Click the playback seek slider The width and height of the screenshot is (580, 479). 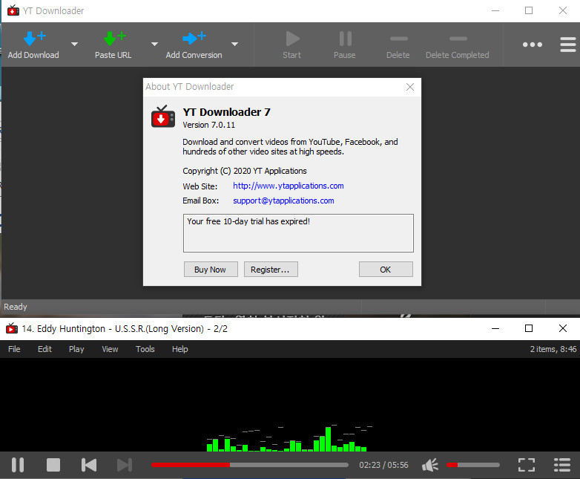click(250, 465)
